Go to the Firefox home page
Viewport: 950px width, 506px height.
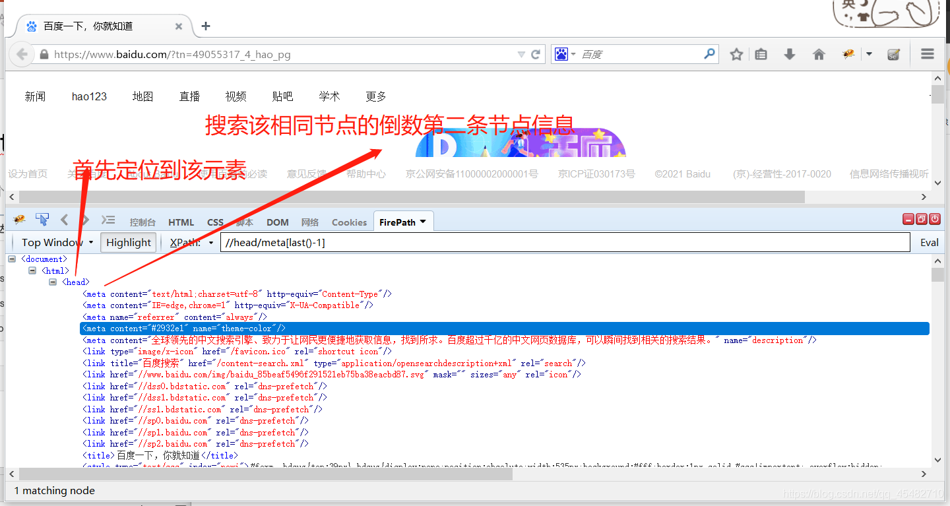[x=819, y=55]
